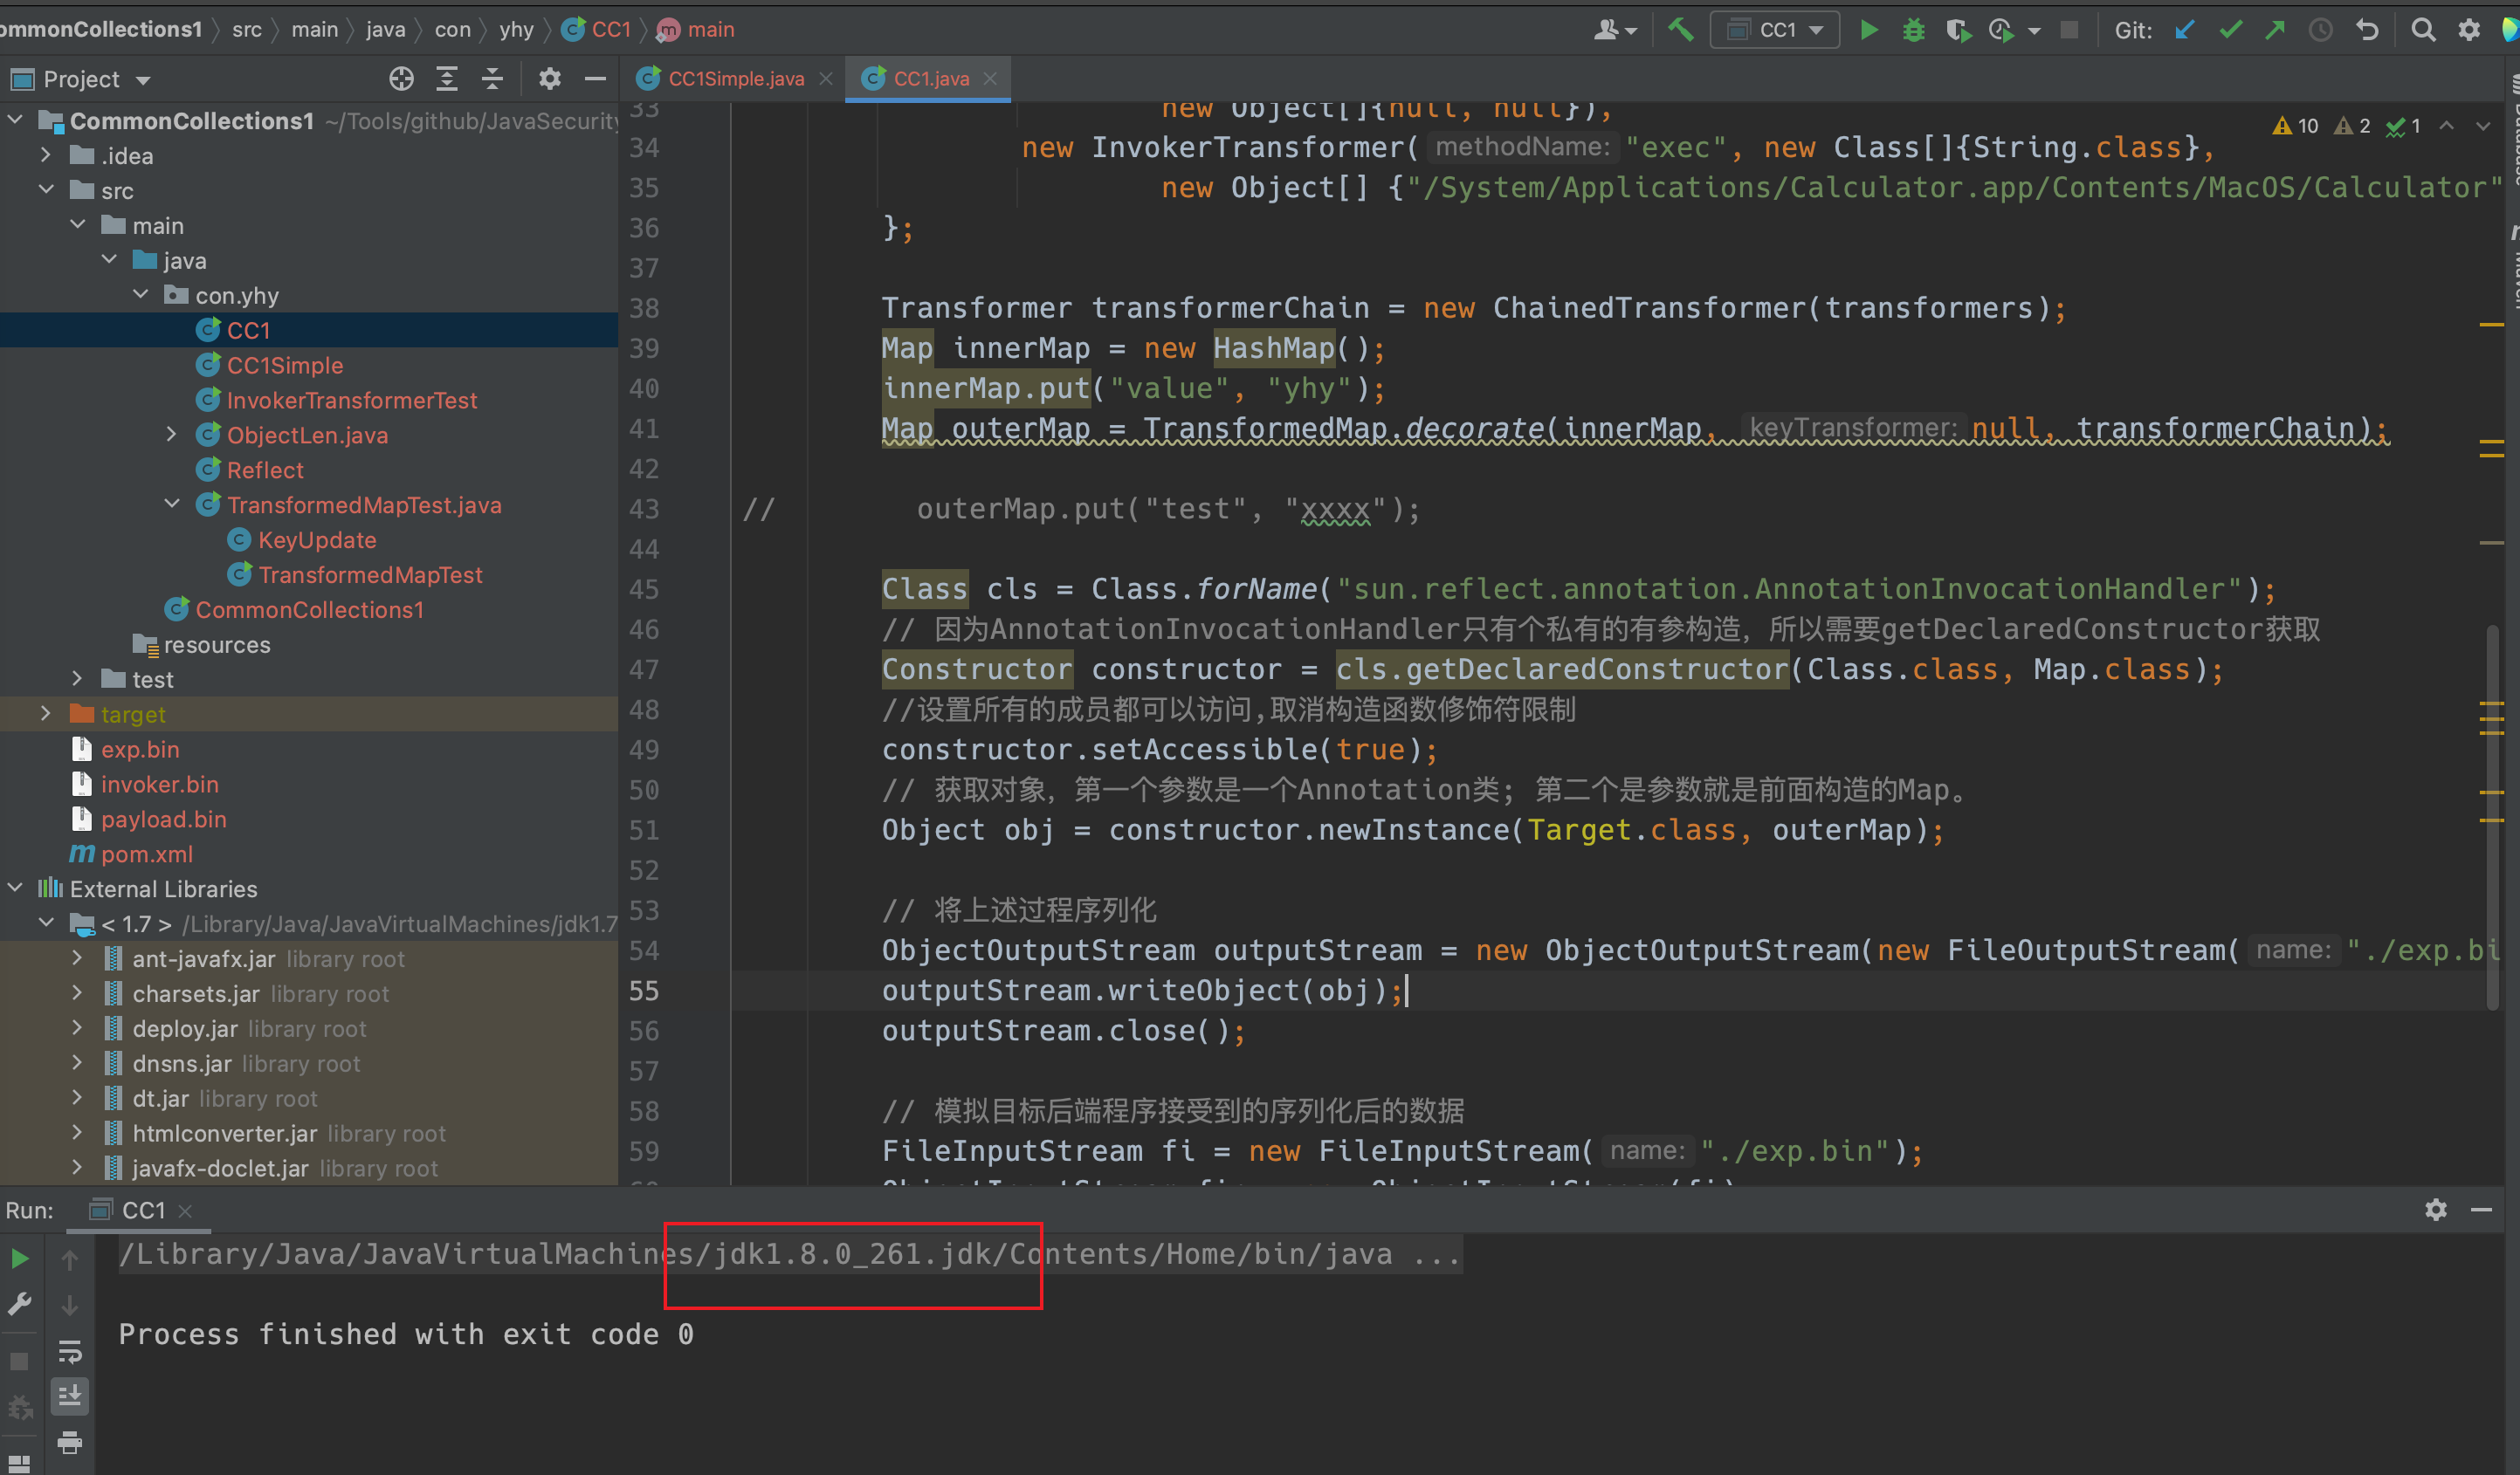Click Collapse All in Project panel
This screenshot has height=1475, width=2520.
(x=492, y=79)
